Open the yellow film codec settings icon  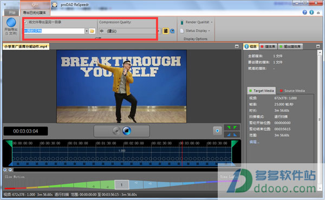point(165,31)
